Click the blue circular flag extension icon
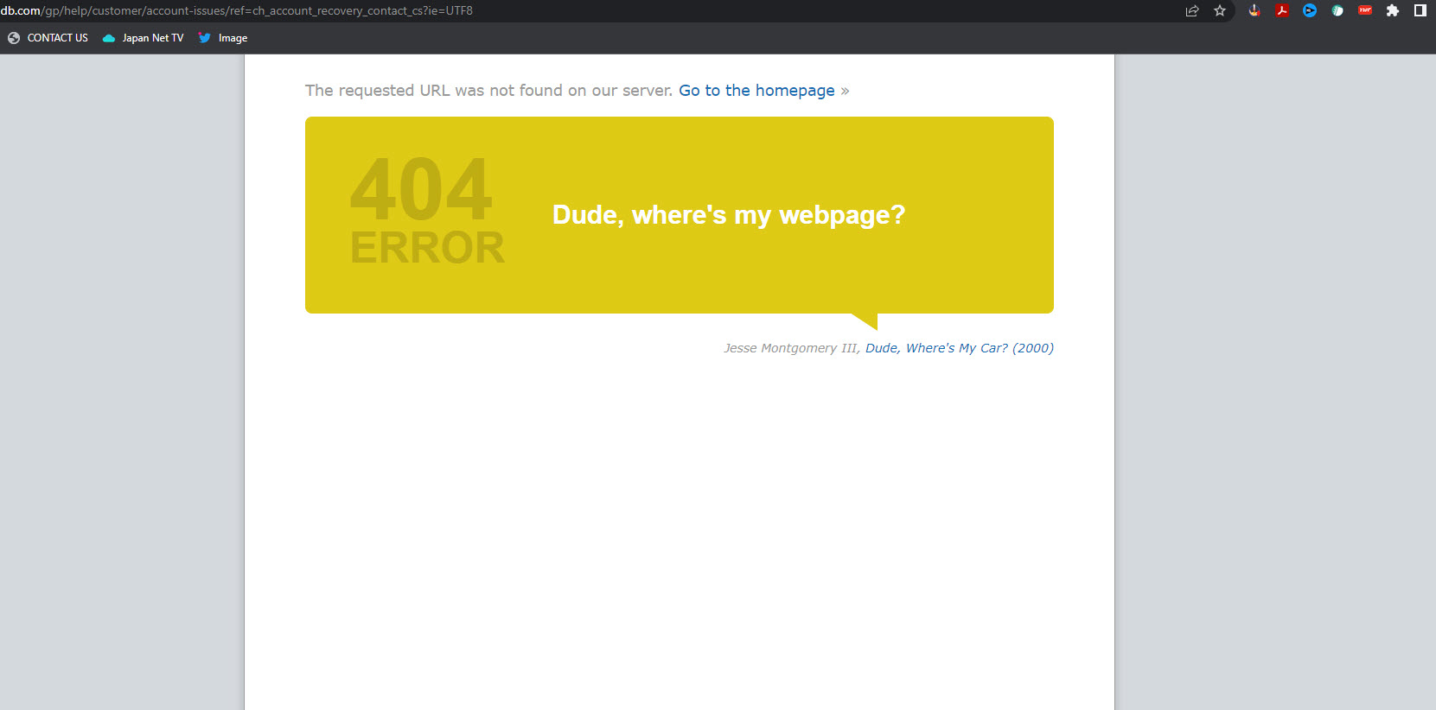This screenshot has width=1436, height=710. pyautogui.click(x=1310, y=11)
